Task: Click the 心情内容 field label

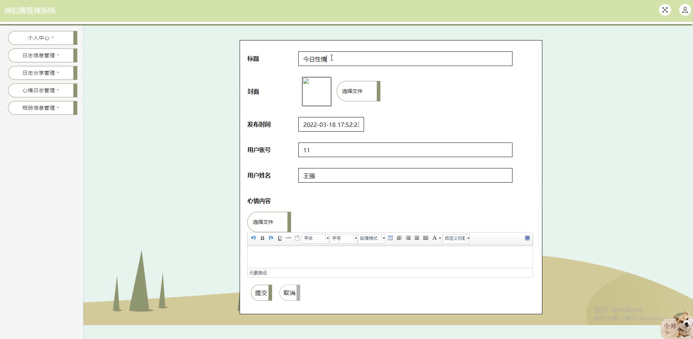Action: (259, 201)
